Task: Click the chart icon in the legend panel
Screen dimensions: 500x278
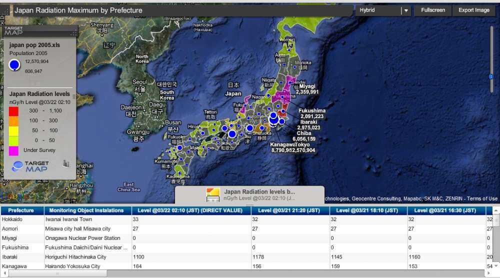Action: [x=66, y=163]
